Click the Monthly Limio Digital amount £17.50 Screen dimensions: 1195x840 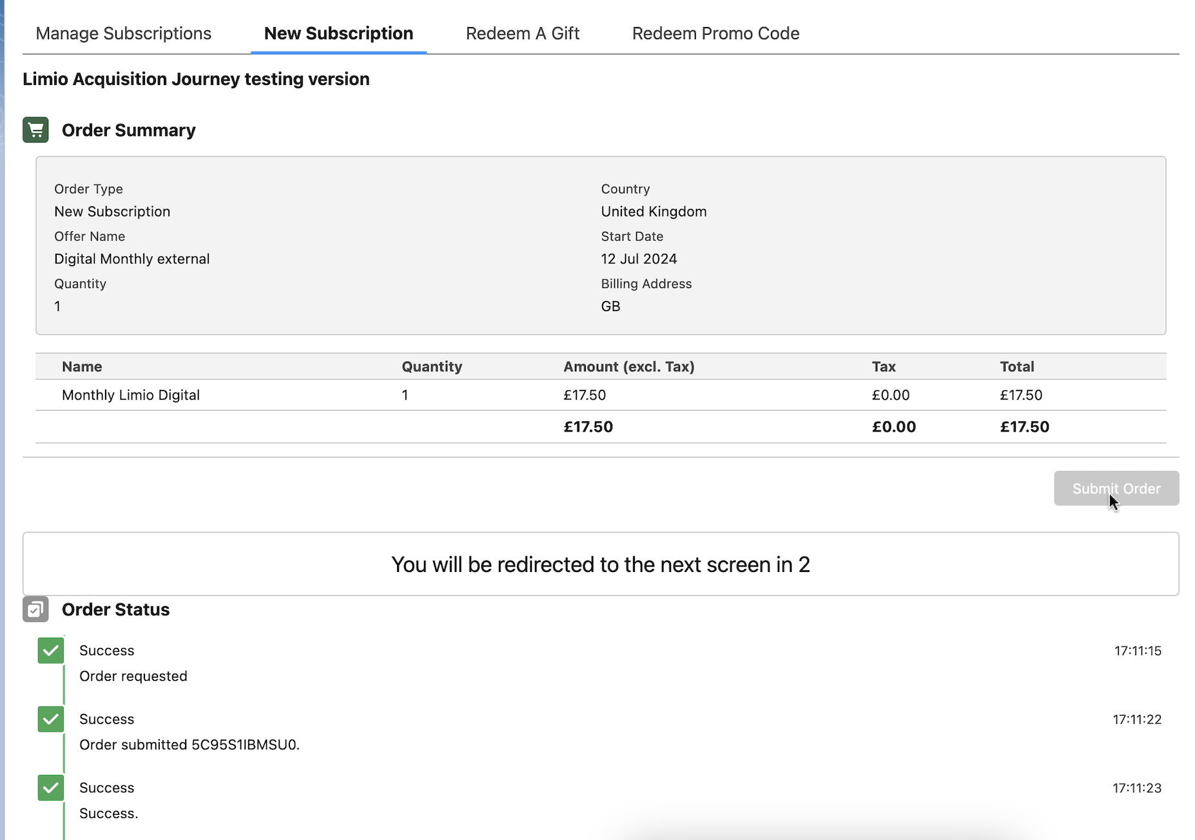coord(585,395)
